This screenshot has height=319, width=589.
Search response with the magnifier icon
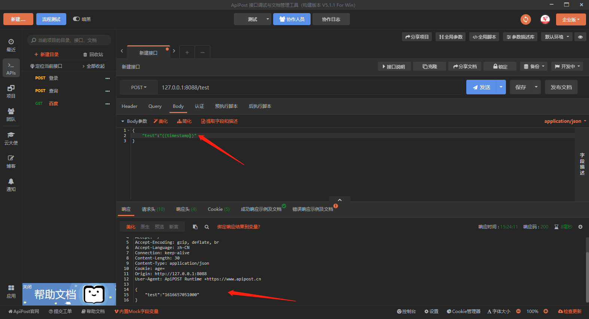coord(207,227)
